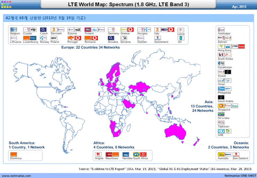The image size is (257, 178).
Task: Select the O2 logo above Czech
Action: coord(43,30)
